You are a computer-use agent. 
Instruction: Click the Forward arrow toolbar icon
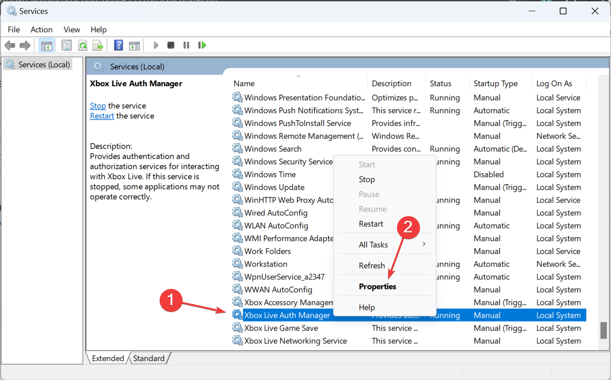point(25,45)
